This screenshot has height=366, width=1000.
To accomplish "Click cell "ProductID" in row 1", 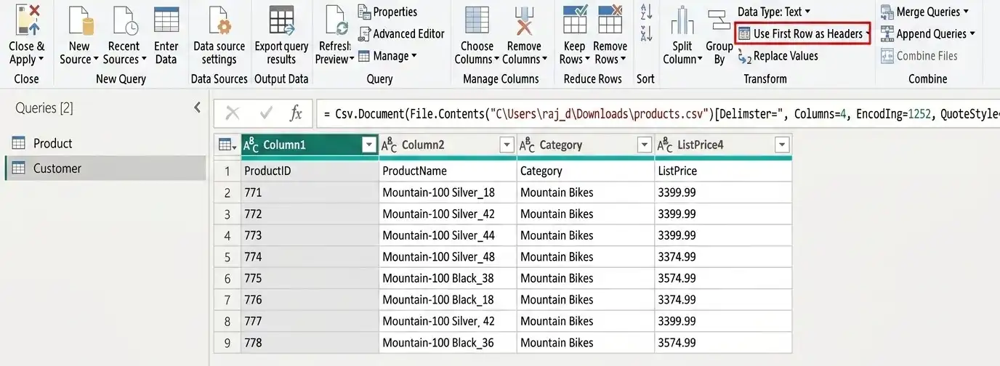I will 310,171.
